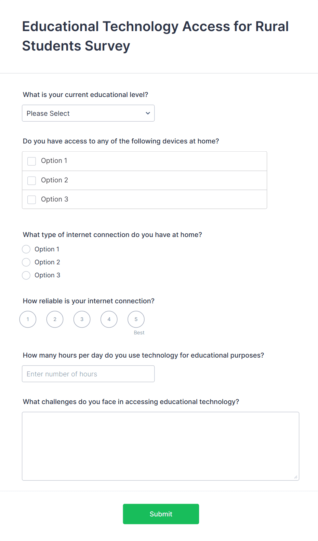Focus the hours per day input field
318x541 pixels.
tap(88, 374)
